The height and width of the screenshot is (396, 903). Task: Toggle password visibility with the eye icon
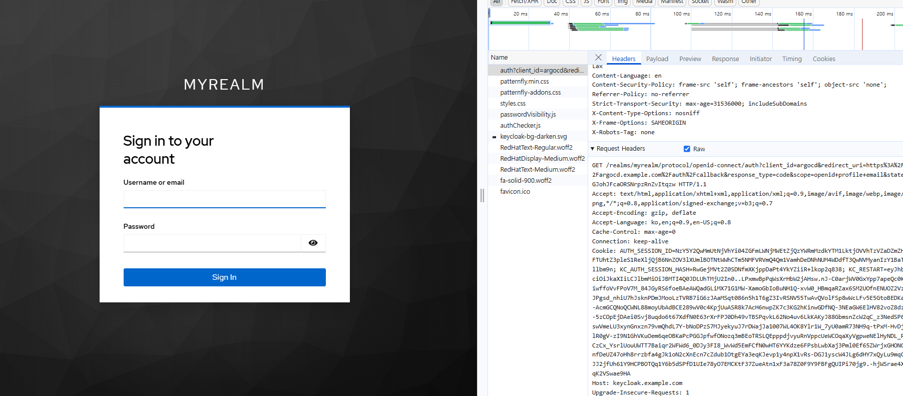coord(313,243)
